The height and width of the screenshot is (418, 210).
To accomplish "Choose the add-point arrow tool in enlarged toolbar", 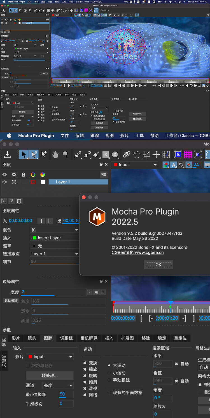I will coord(44,154).
